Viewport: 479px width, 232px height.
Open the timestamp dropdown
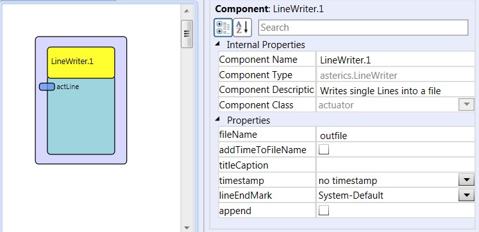point(466,181)
